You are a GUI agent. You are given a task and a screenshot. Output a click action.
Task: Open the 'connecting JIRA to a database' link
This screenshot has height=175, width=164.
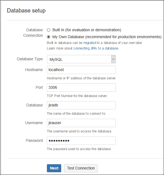pyautogui.click(x=96, y=48)
